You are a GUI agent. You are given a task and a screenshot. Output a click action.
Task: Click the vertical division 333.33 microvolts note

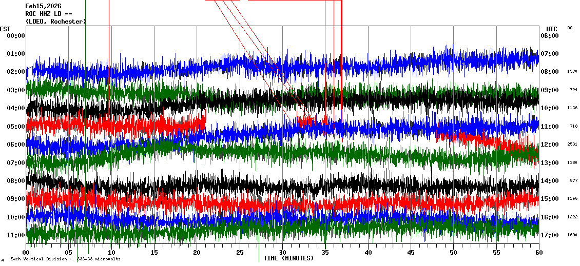[x=65, y=259]
